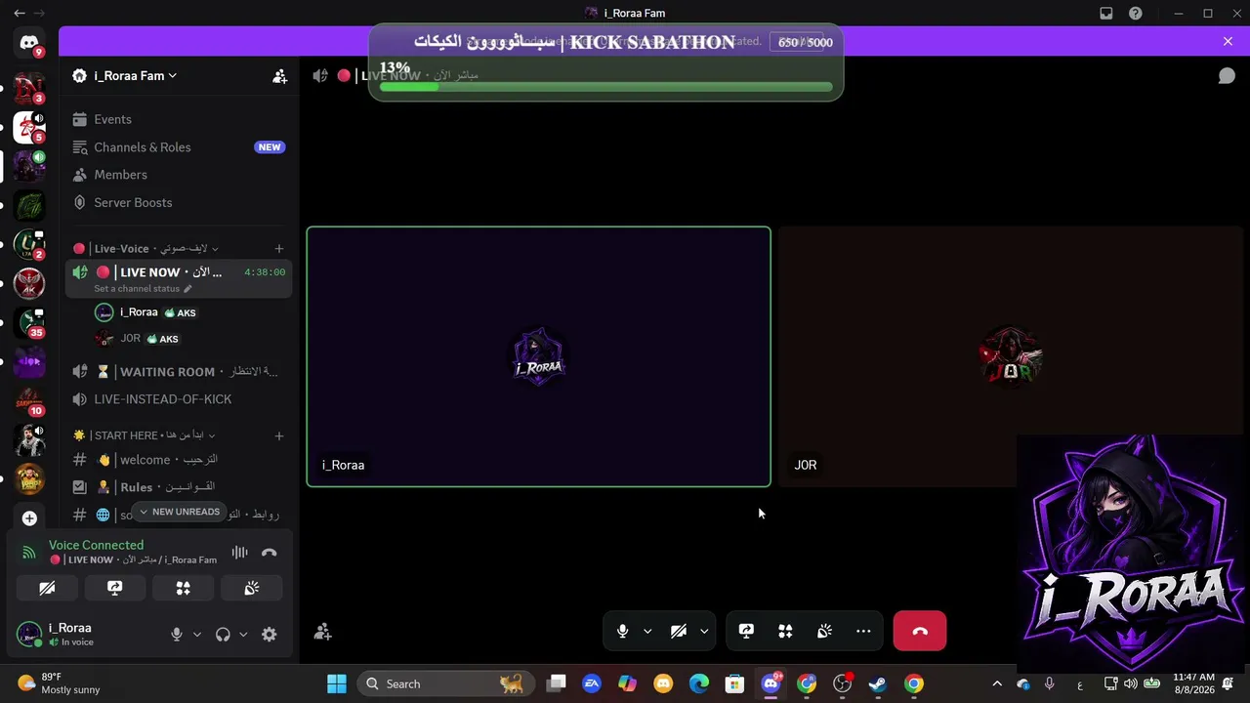The width and height of the screenshot is (1250, 703).
Task: Click screen share in Voice Connected panel
Action: tap(114, 588)
